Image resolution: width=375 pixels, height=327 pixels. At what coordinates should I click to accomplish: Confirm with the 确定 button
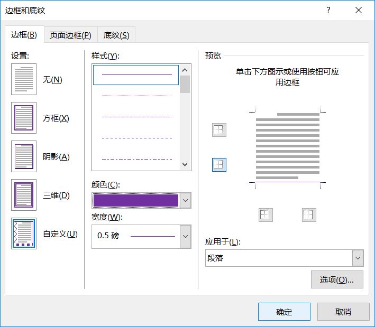click(x=284, y=312)
